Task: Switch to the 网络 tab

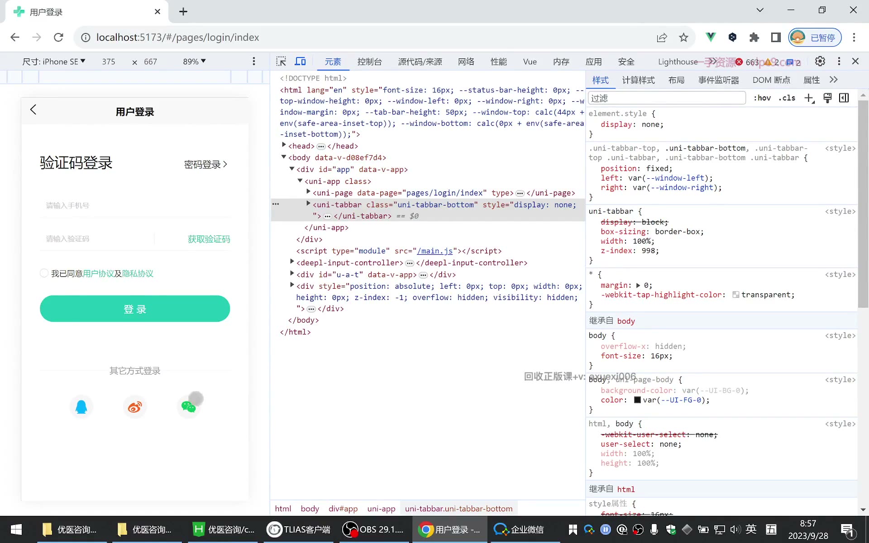Action: (466, 62)
